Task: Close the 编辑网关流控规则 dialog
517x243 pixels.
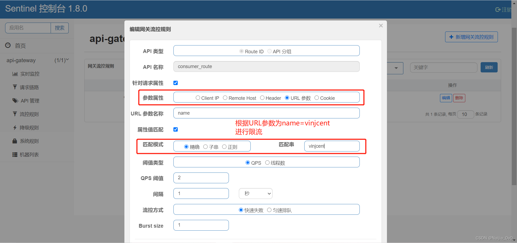Action: click(381, 26)
